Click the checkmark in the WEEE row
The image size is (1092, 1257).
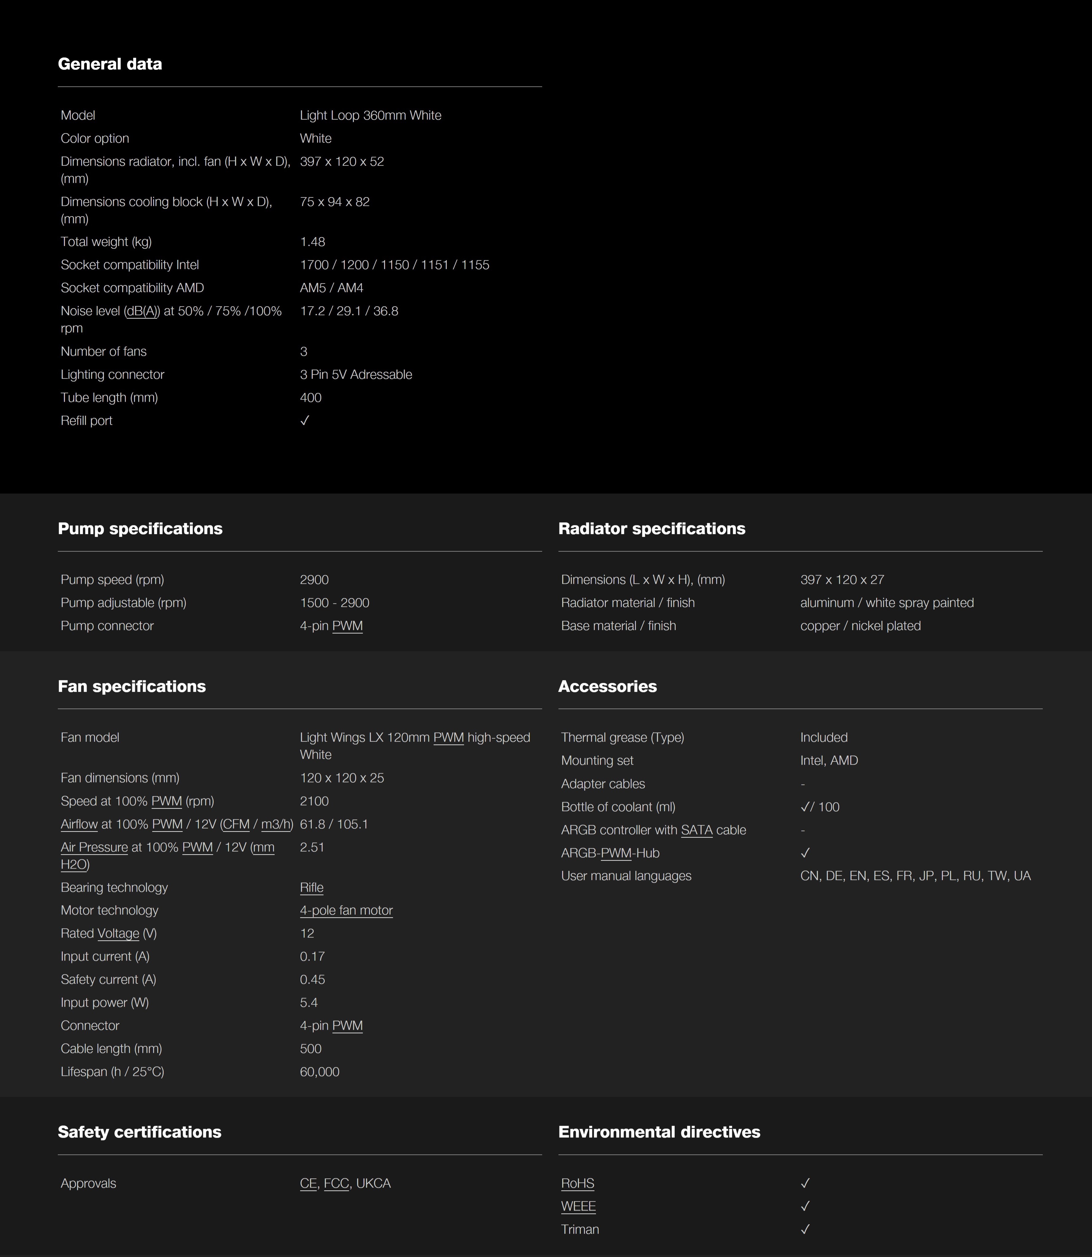805,1207
